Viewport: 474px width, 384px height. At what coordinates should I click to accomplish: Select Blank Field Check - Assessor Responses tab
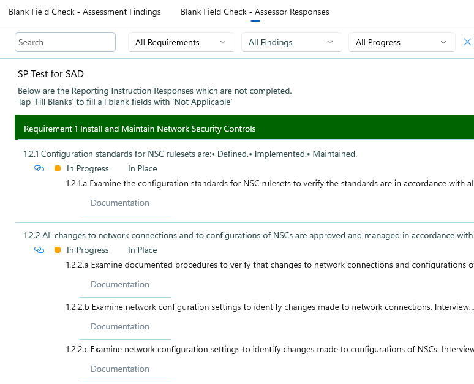pyautogui.click(x=255, y=12)
